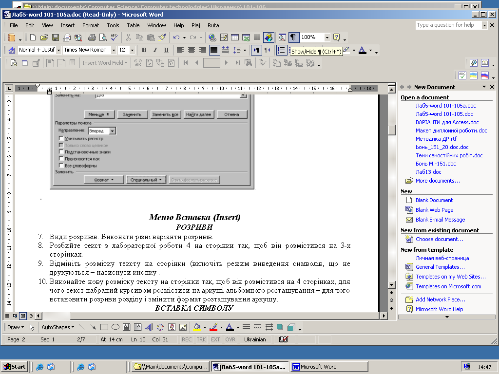Click the Insert Table icon
Image resolution: width=499 pixels, height=374 pixels.
click(x=235, y=37)
